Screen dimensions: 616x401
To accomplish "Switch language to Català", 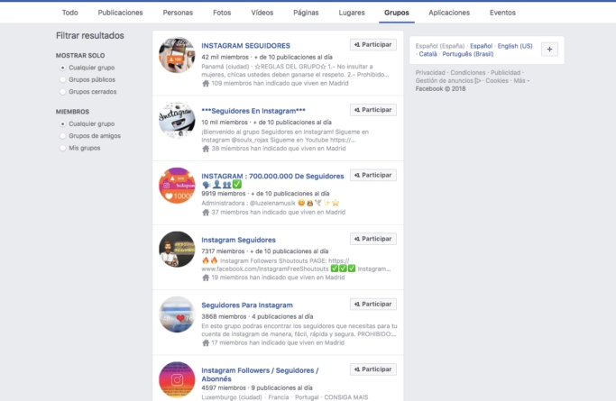I will tap(428, 54).
